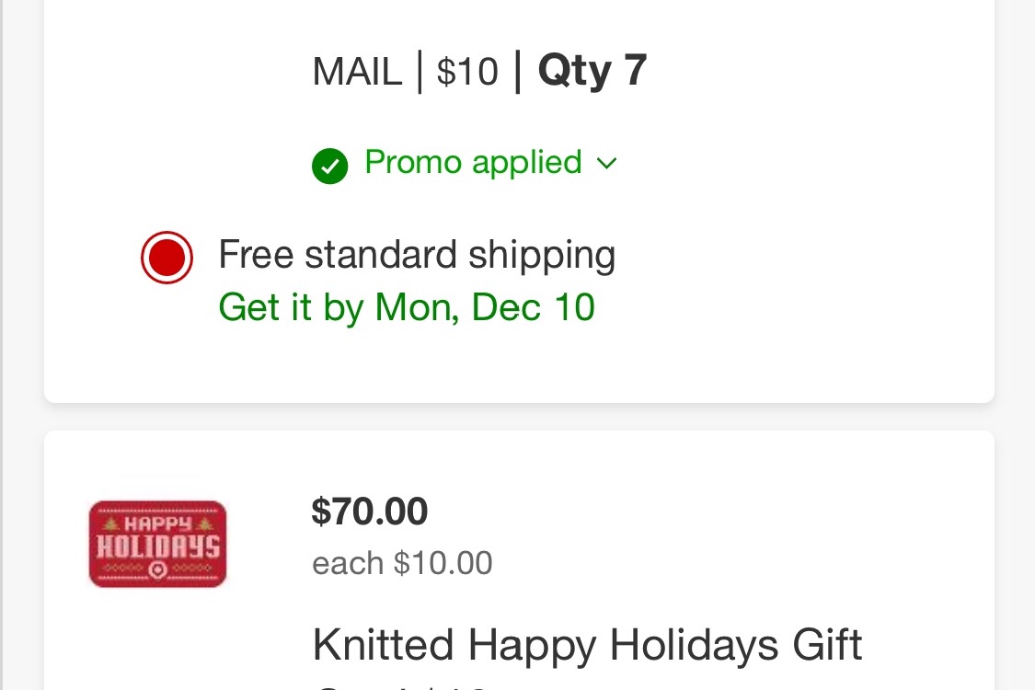The image size is (1035, 690).
Task: Open the Promo applied details text
Action: pyautogui.click(x=473, y=163)
